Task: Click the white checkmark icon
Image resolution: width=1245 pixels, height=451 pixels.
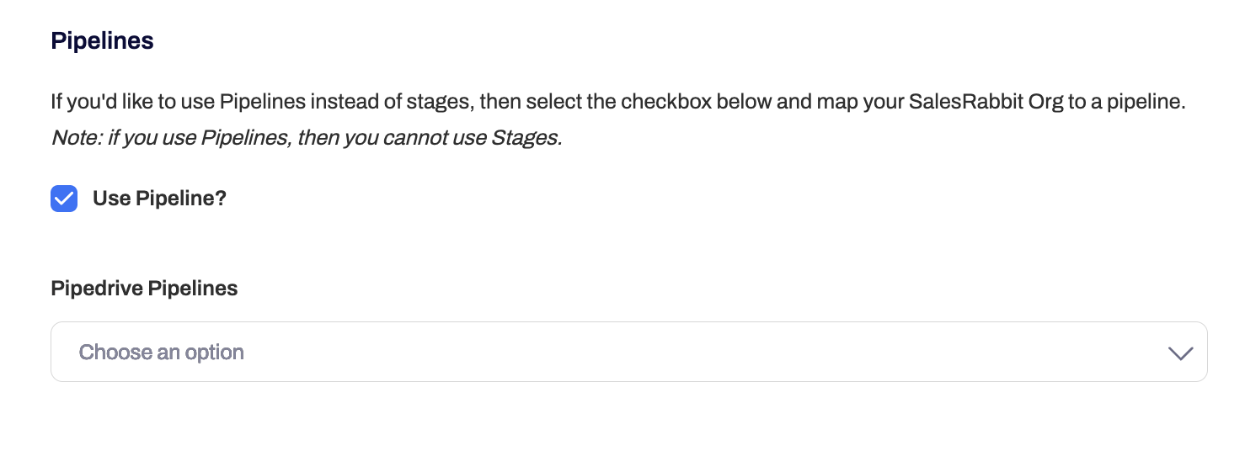Action: [64, 199]
